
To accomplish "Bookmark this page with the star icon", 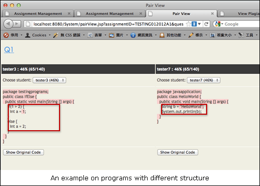I will click(x=189, y=24).
